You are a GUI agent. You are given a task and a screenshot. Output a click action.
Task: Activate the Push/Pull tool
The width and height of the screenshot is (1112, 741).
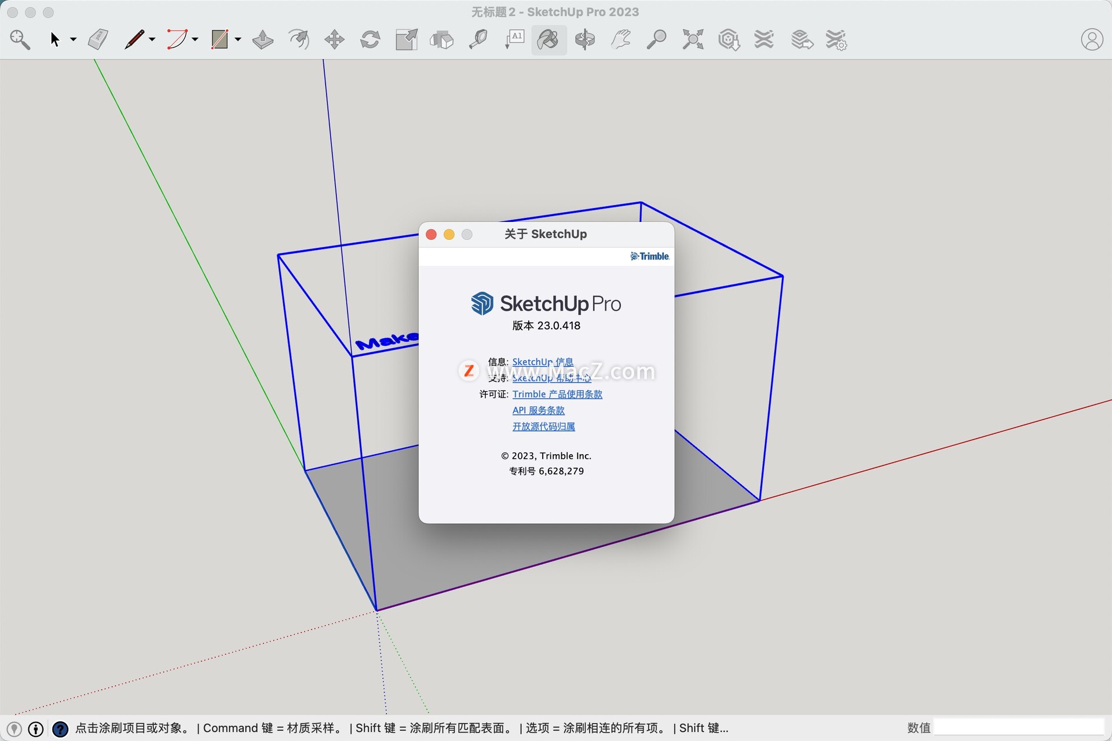pos(263,39)
